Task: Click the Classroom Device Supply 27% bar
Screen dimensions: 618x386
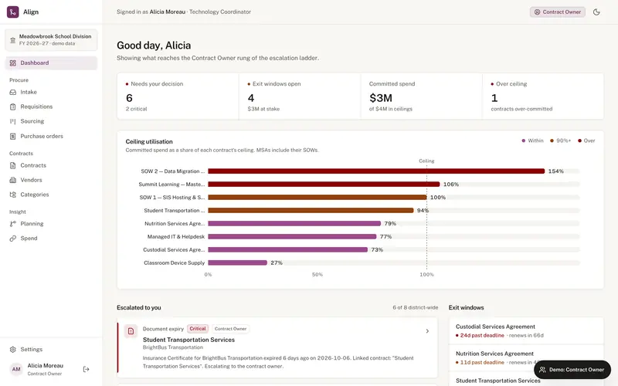Action: [x=238, y=262]
